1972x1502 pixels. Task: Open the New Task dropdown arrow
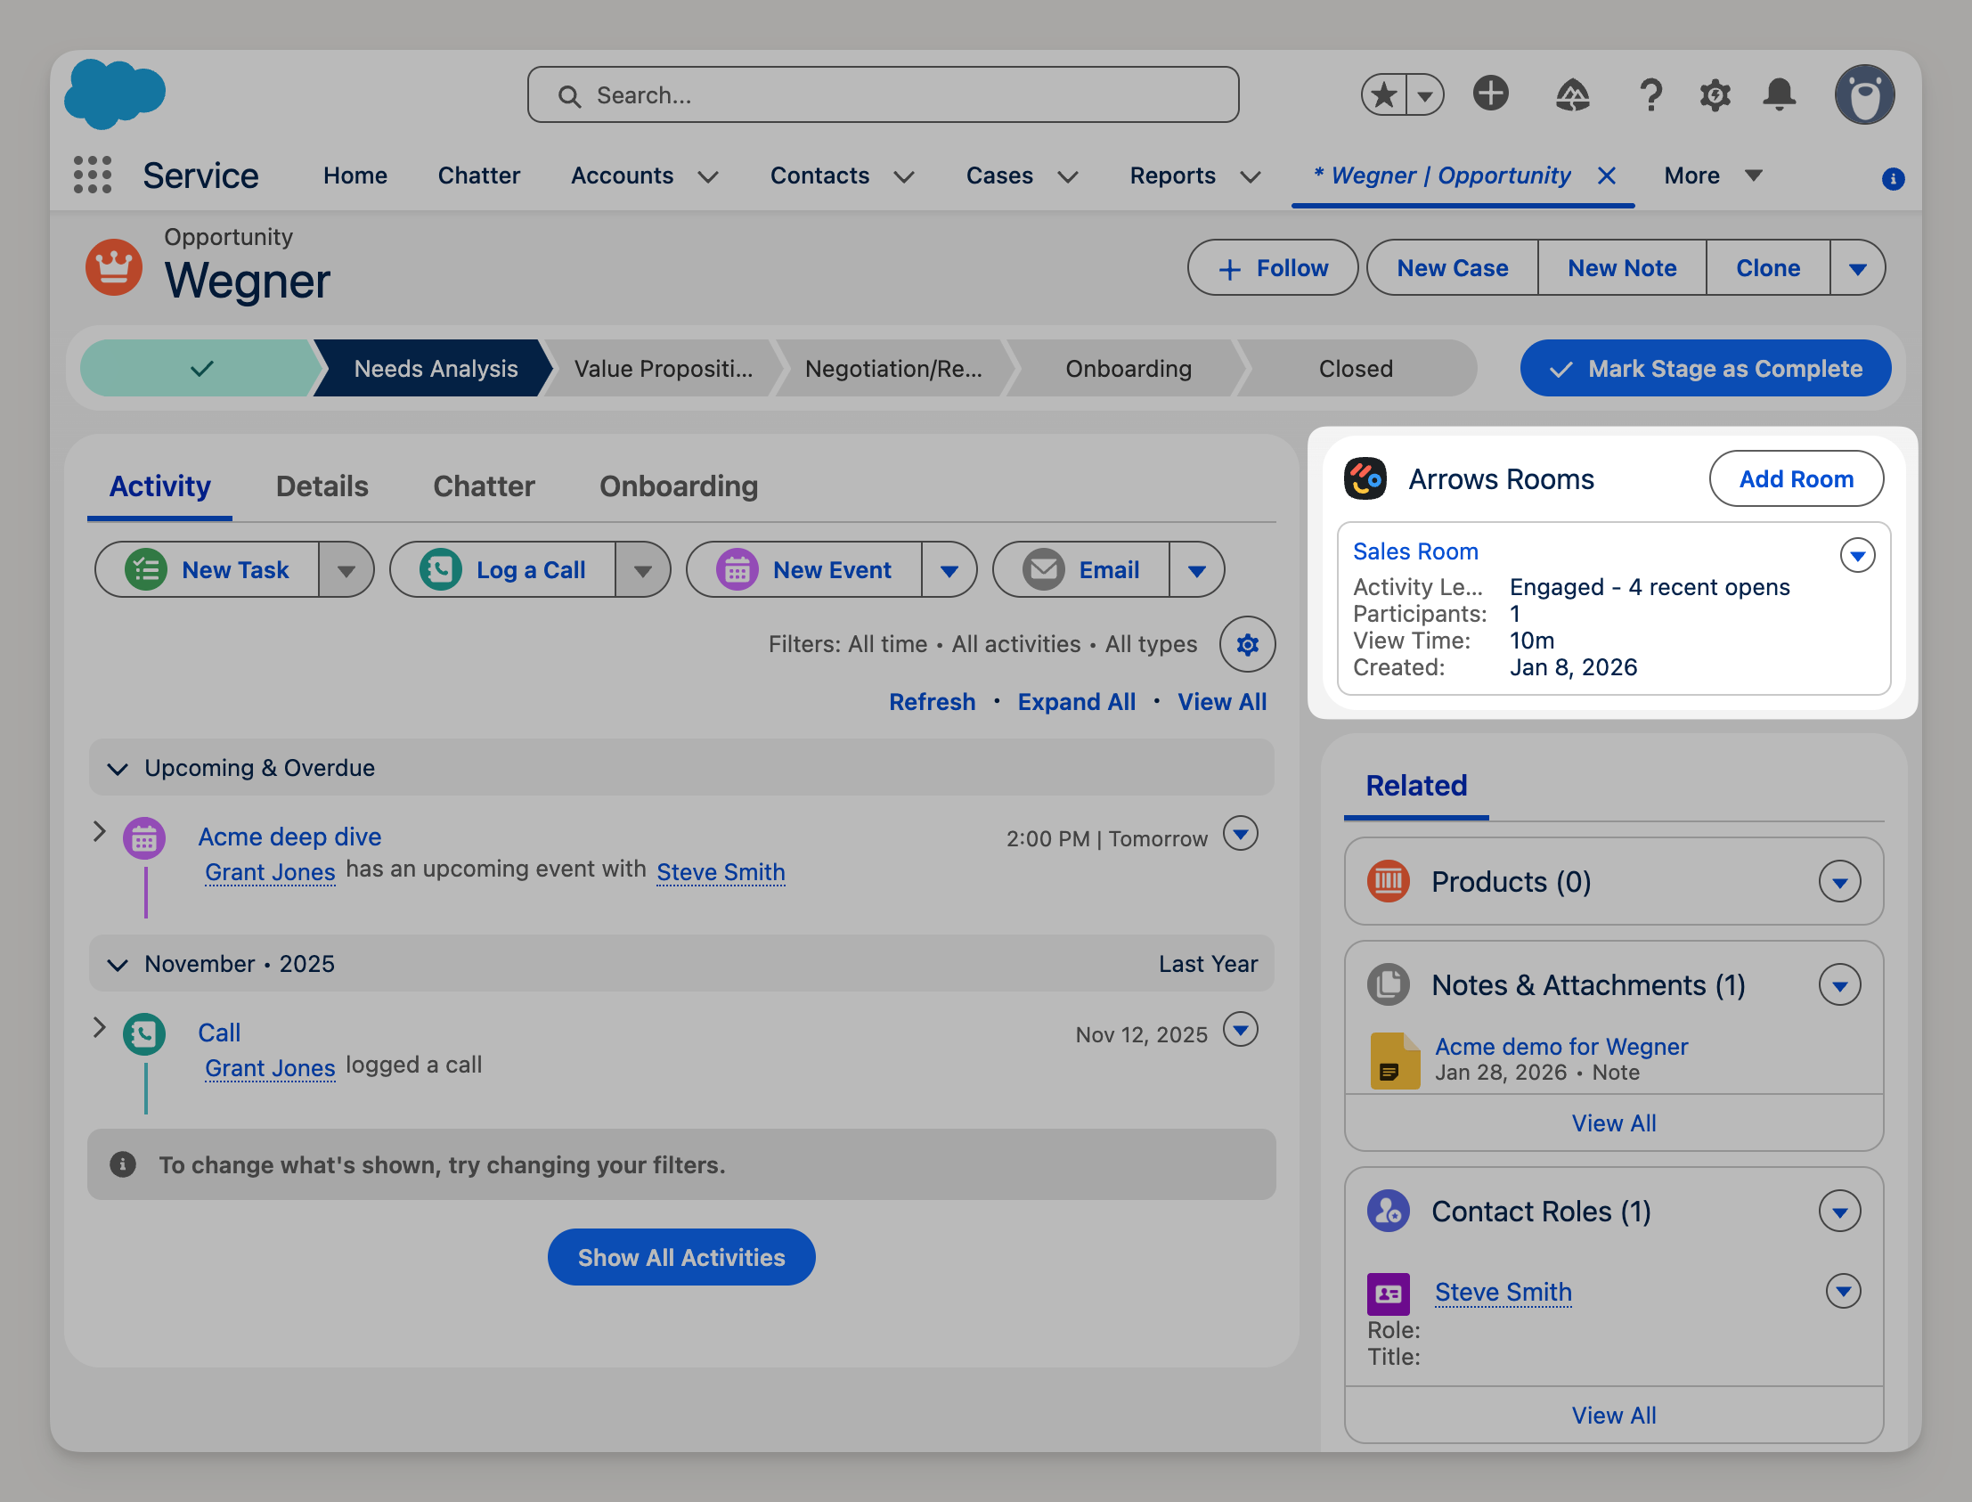pyautogui.click(x=346, y=569)
